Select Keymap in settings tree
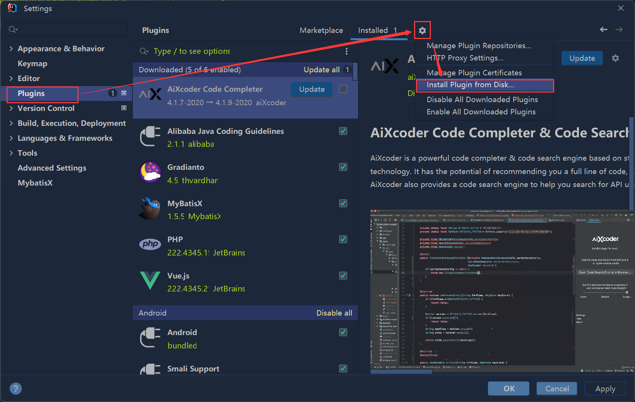The width and height of the screenshot is (635, 402). [33, 63]
